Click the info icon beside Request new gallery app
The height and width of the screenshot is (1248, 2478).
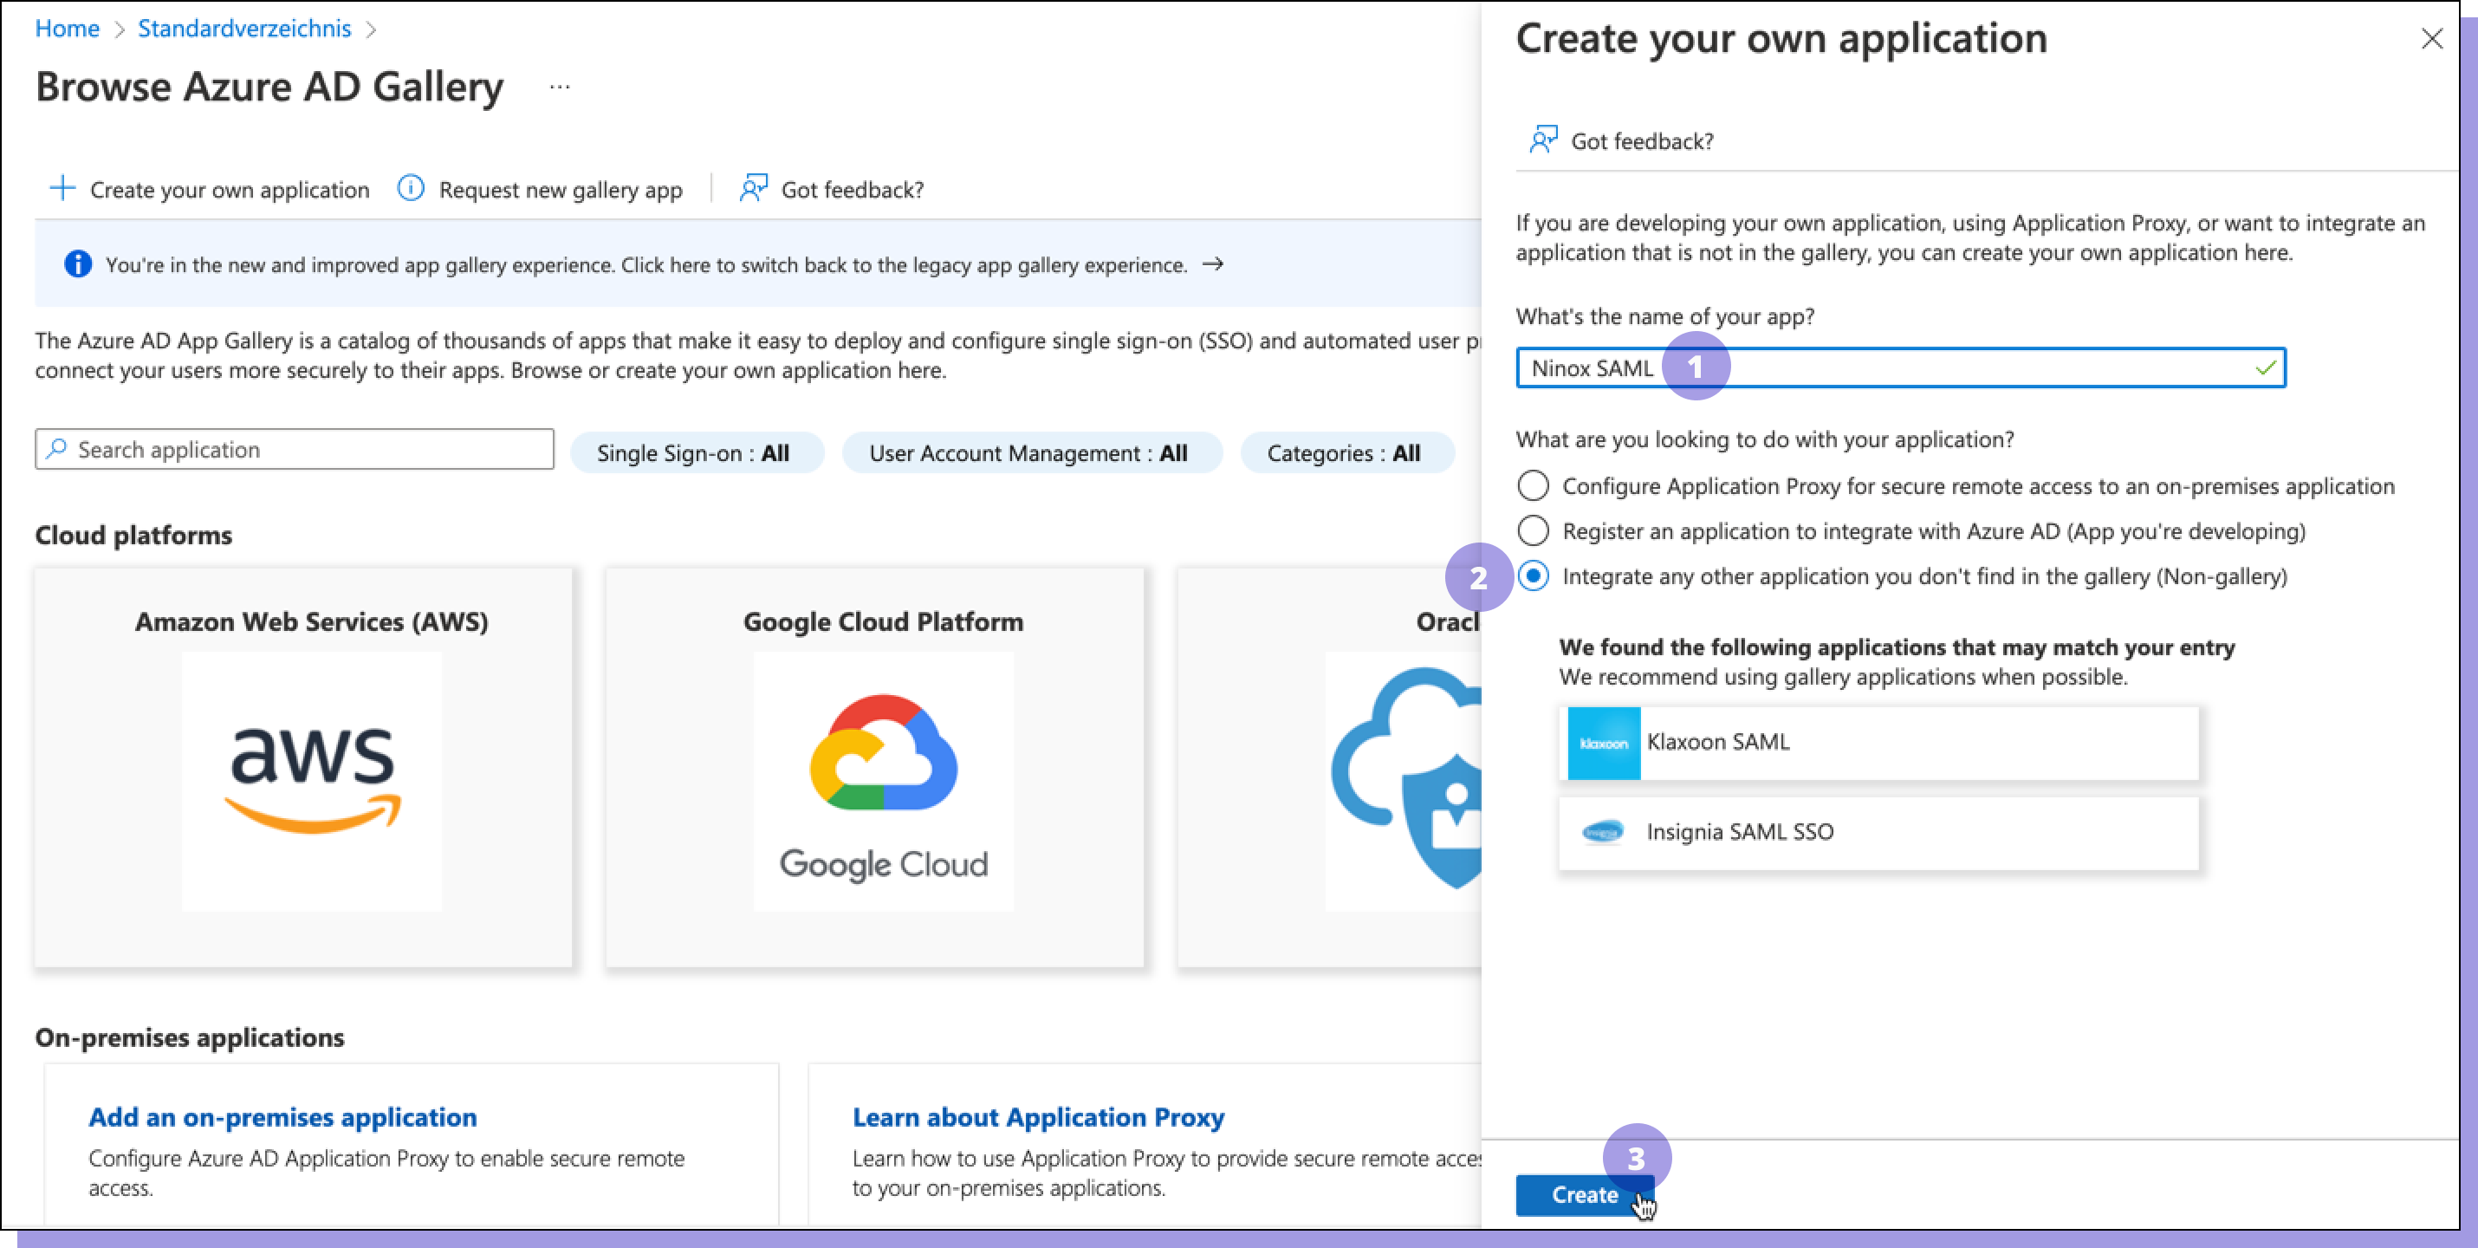point(411,189)
